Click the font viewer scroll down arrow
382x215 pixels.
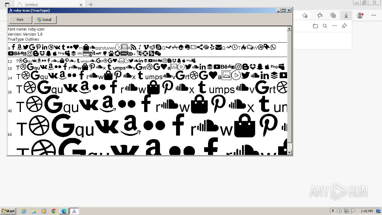(289, 153)
